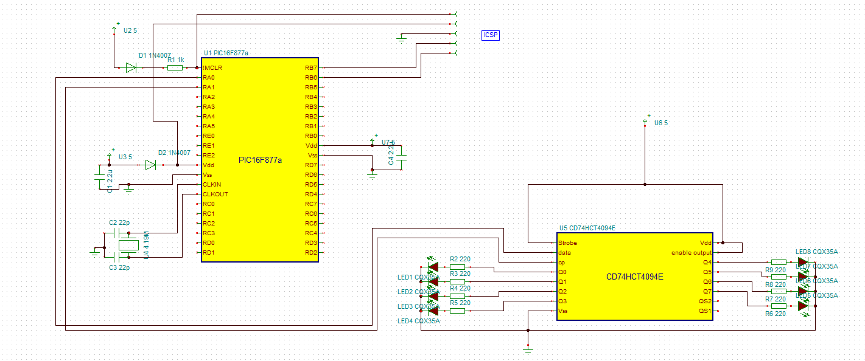Click the RE2 pin label
The image size is (865, 361).
209,156
